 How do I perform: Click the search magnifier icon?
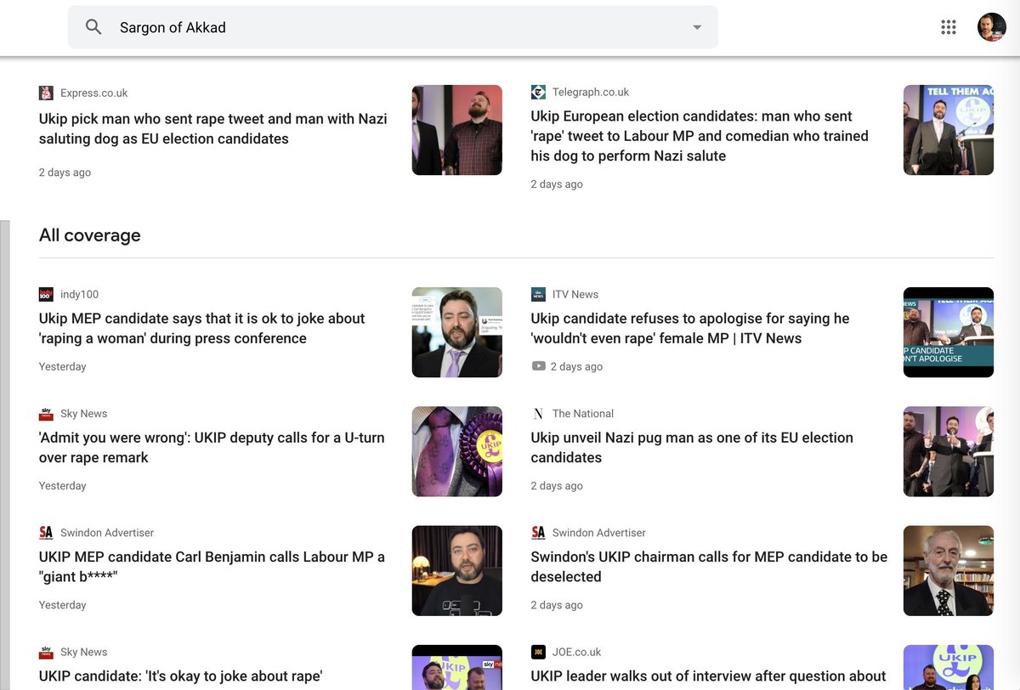pyautogui.click(x=93, y=27)
